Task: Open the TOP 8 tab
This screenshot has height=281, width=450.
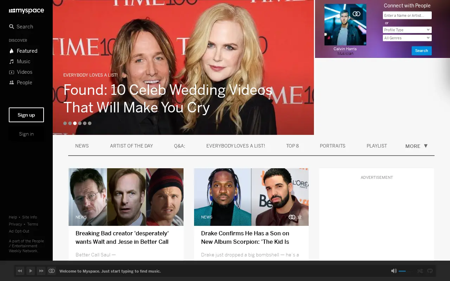Action: point(292,146)
